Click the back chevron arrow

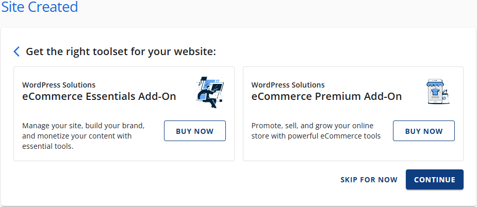coord(17,51)
